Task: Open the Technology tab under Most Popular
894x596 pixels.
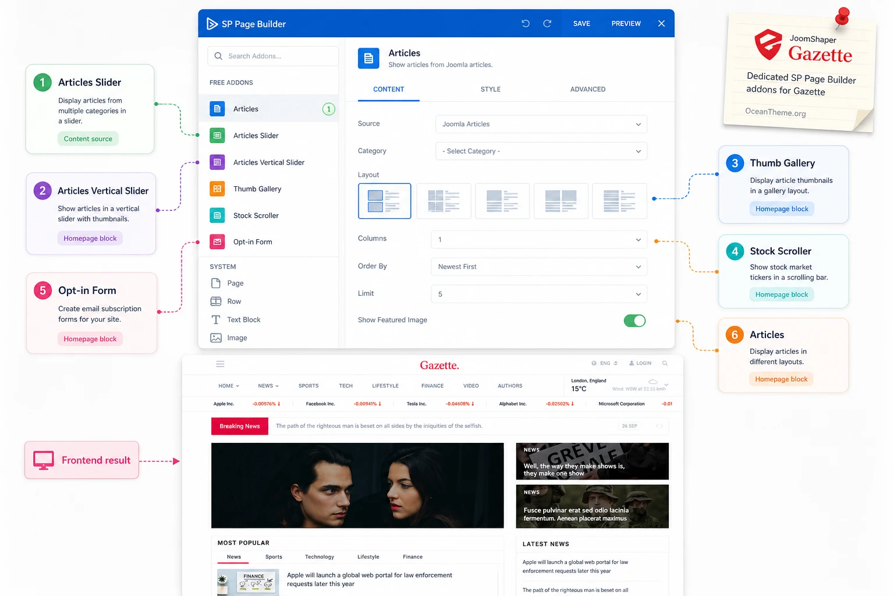Action: 320,557
